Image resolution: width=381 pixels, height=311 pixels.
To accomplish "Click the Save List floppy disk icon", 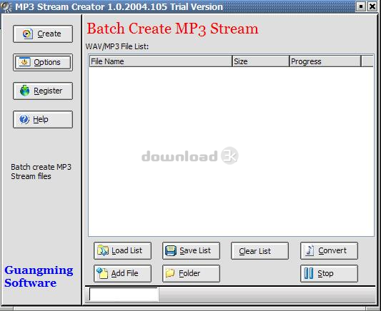I will (x=171, y=250).
